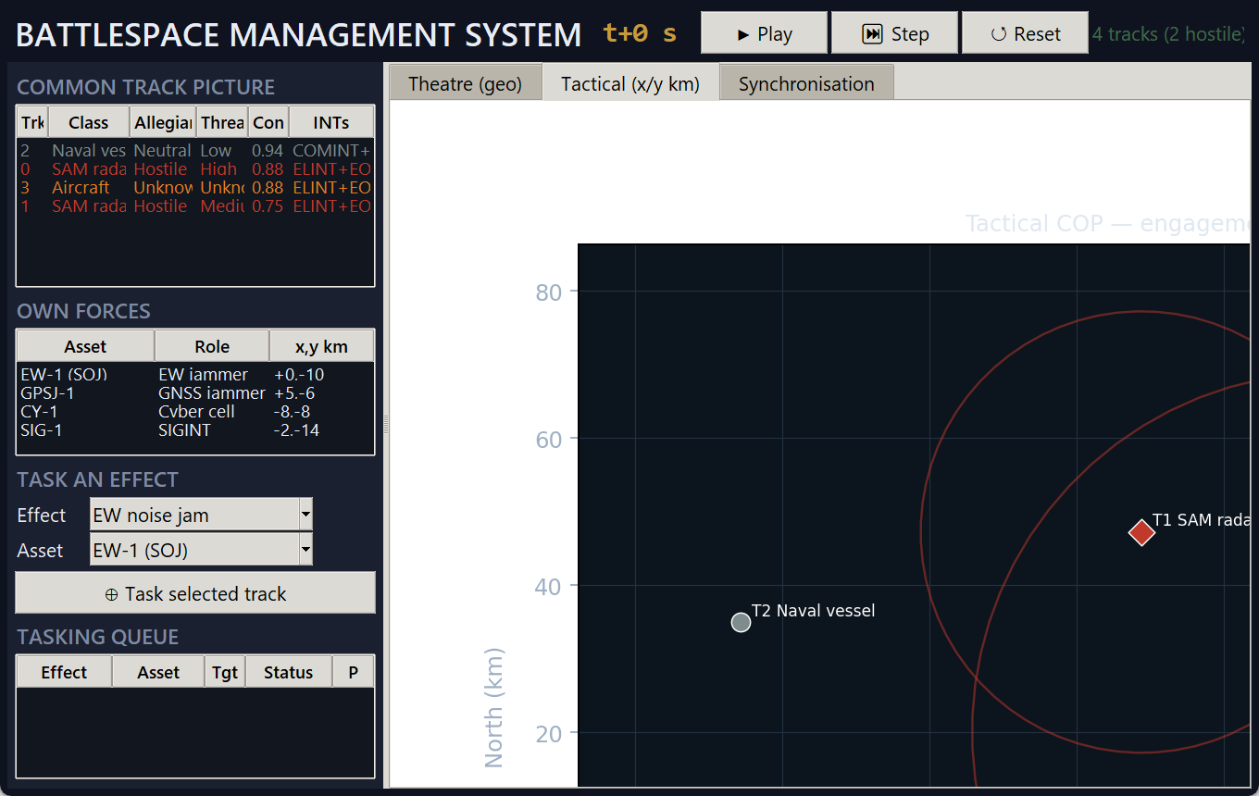The height and width of the screenshot is (796, 1259).
Task: Open the Asset dropdown showing EW-1 (SOJ)
Action: tap(201, 550)
